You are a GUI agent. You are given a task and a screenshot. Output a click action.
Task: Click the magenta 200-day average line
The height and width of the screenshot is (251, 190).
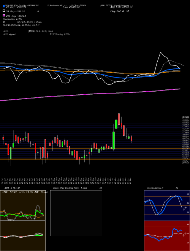(90, 94)
